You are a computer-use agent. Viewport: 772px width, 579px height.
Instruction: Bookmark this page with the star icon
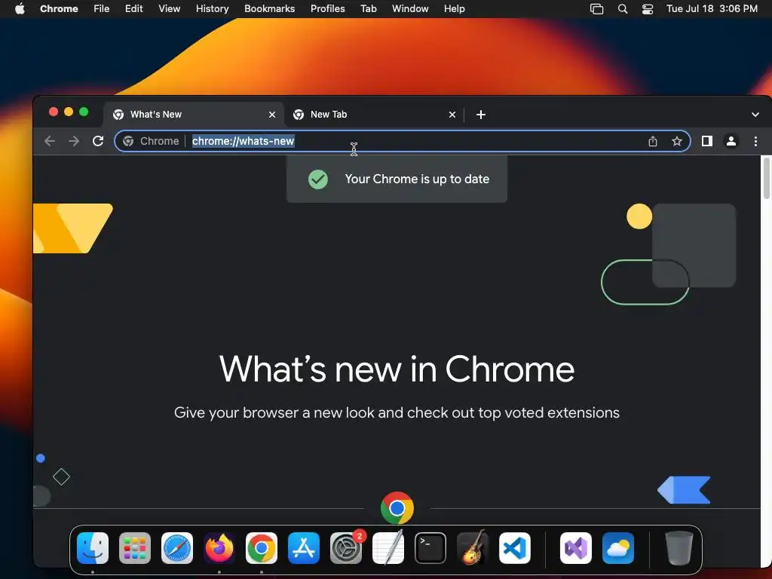tap(677, 141)
